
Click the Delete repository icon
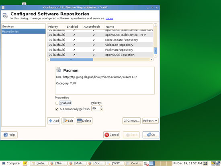79,121
